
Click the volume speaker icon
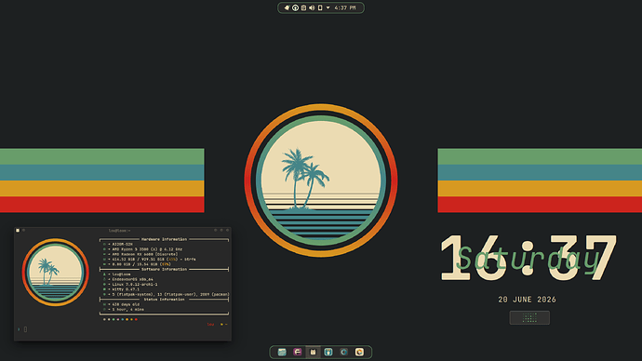click(312, 7)
